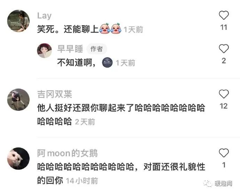
Task: Click the moon face emoji in the reply
Action: coord(107,62)
